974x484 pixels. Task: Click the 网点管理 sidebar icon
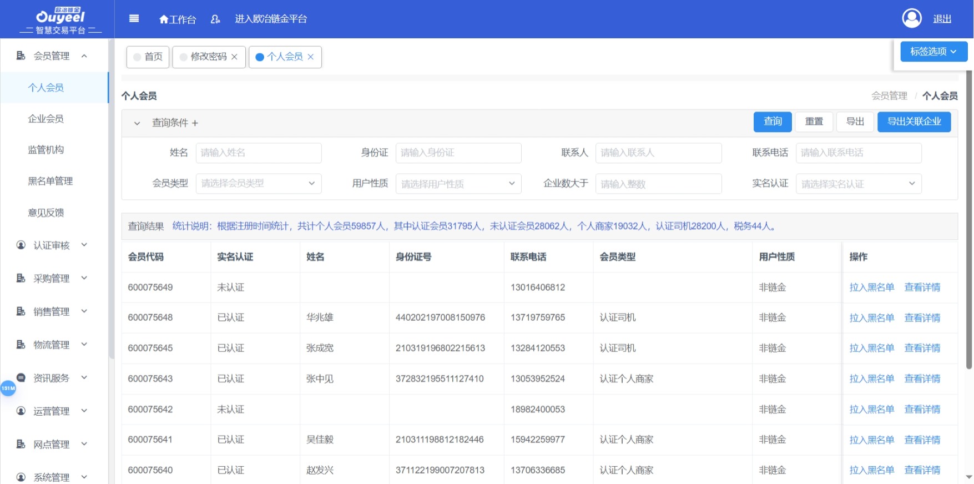coord(21,444)
